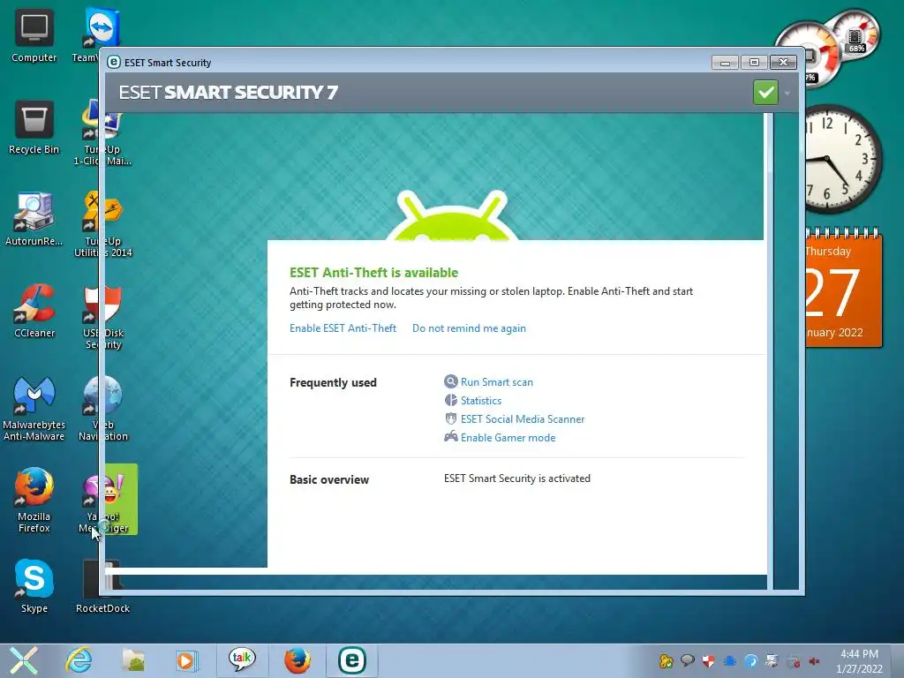Launch Internet Explorer from the taskbar
This screenshot has height=678, width=904.
79,660
